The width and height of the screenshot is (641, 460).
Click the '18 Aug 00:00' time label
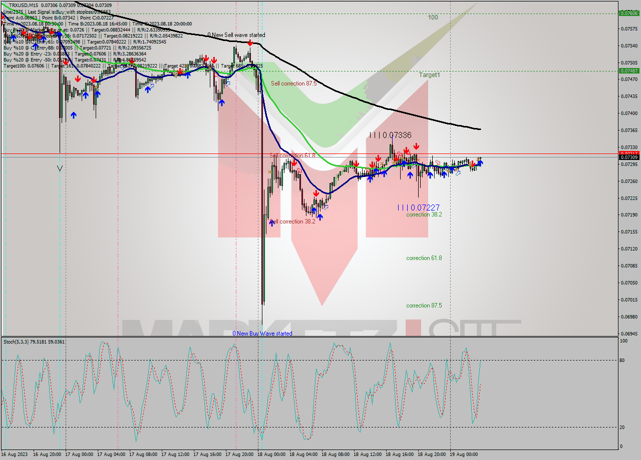[270, 454]
